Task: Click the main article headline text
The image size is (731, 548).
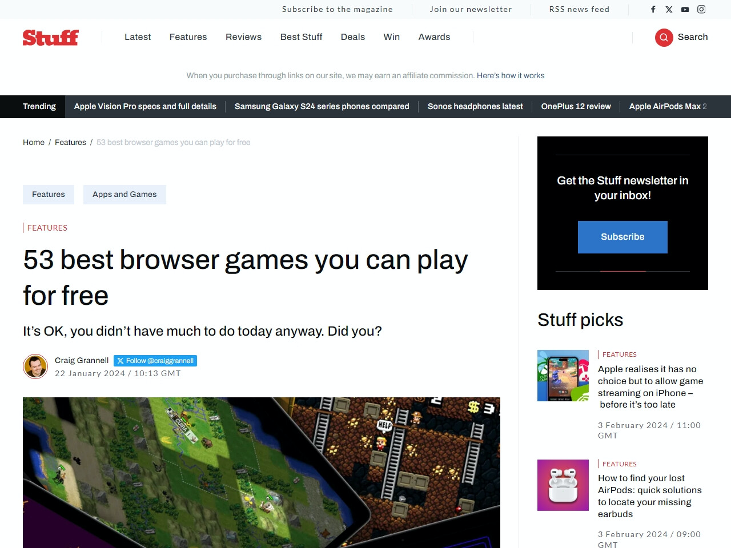Action: 246,277
